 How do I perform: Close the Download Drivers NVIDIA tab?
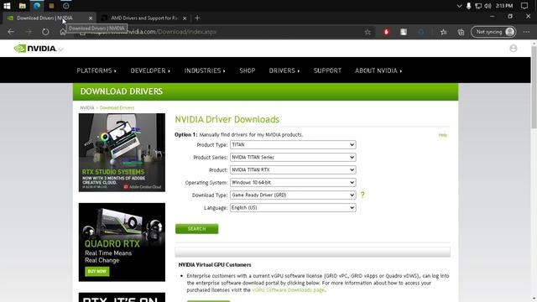tap(91, 18)
